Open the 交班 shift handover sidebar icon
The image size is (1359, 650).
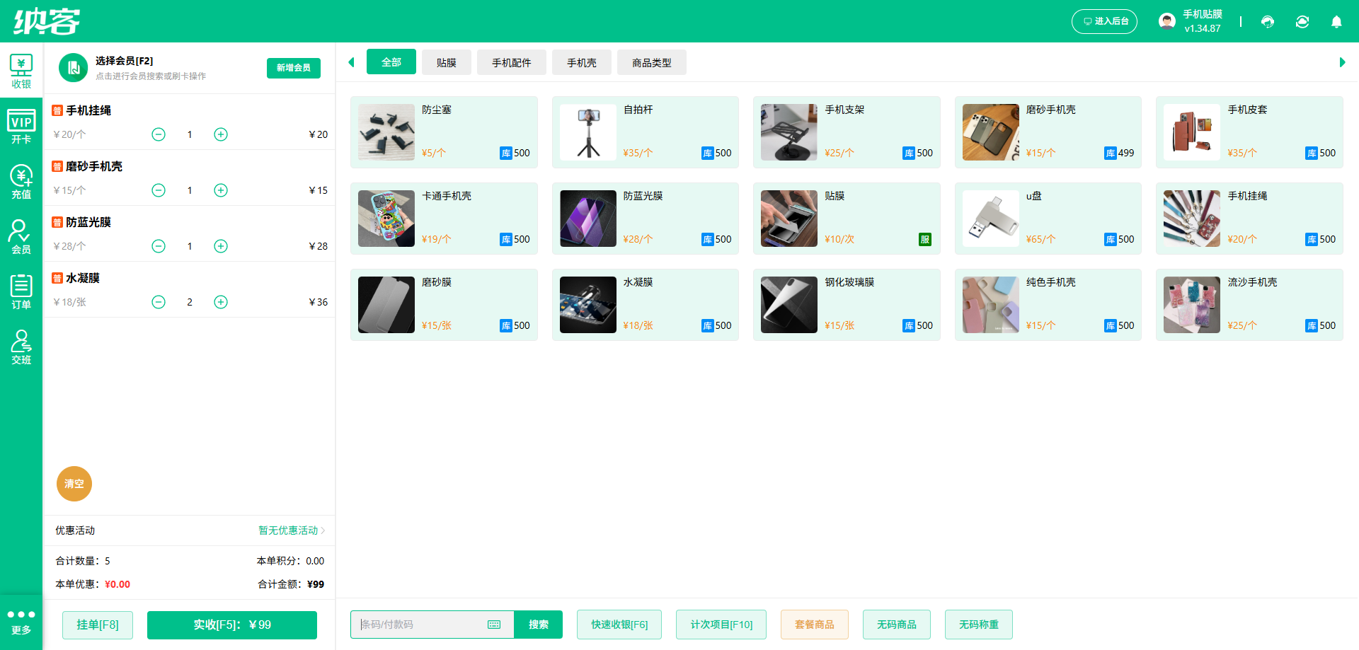tap(21, 347)
